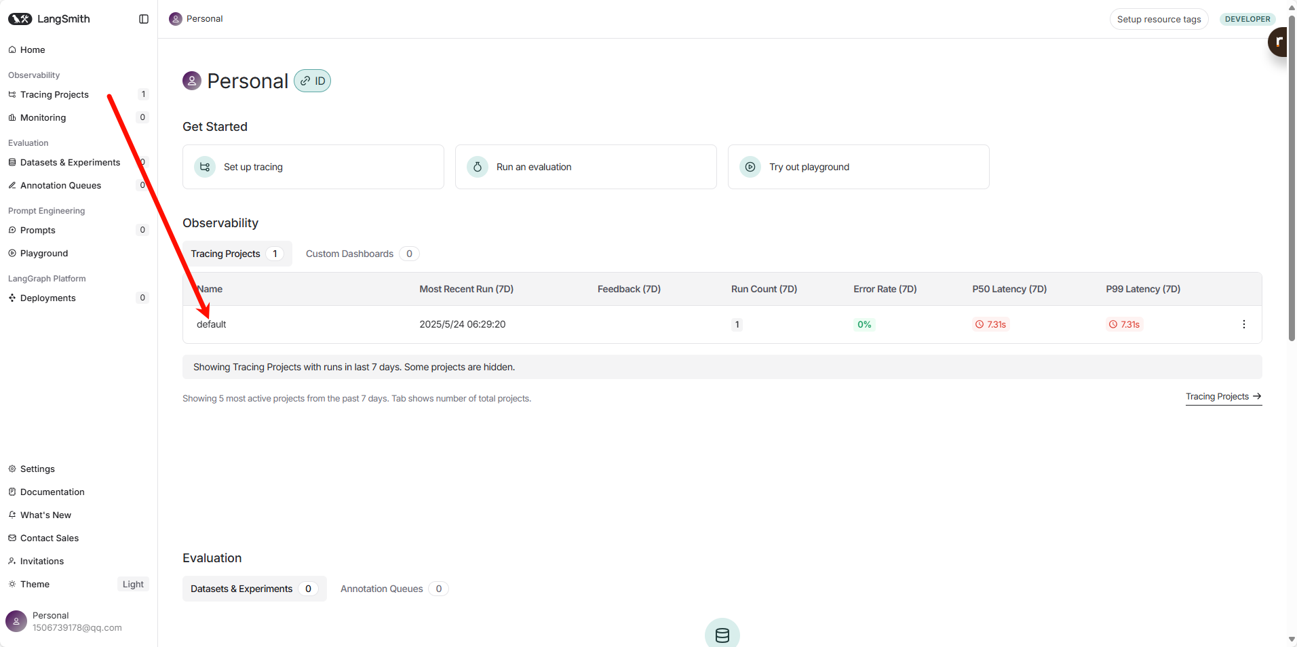Click the Playground sidebar icon

click(12, 253)
